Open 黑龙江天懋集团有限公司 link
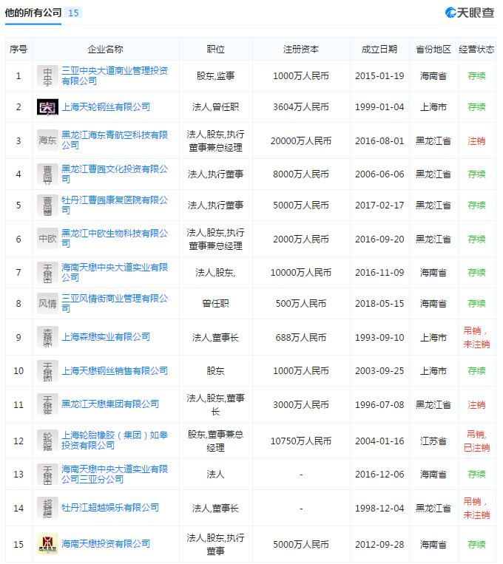The width and height of the screenshot is (503, 564). pyautogui.click(x=109, y=404)
